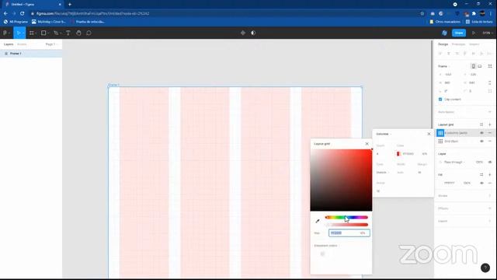Click the Share button

(459, 33)
